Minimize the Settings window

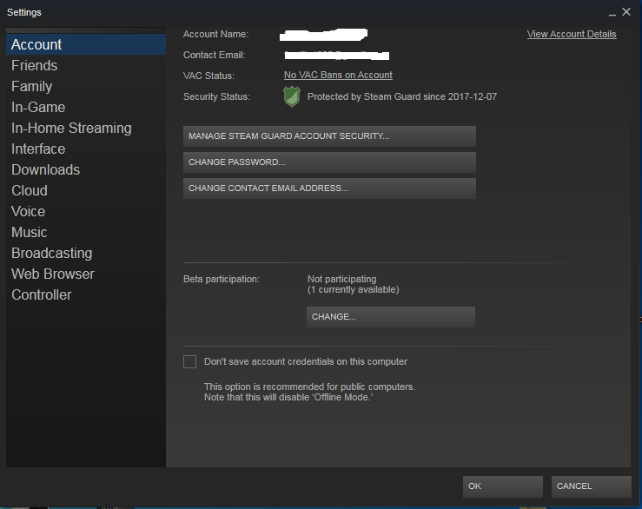point(612,13)
